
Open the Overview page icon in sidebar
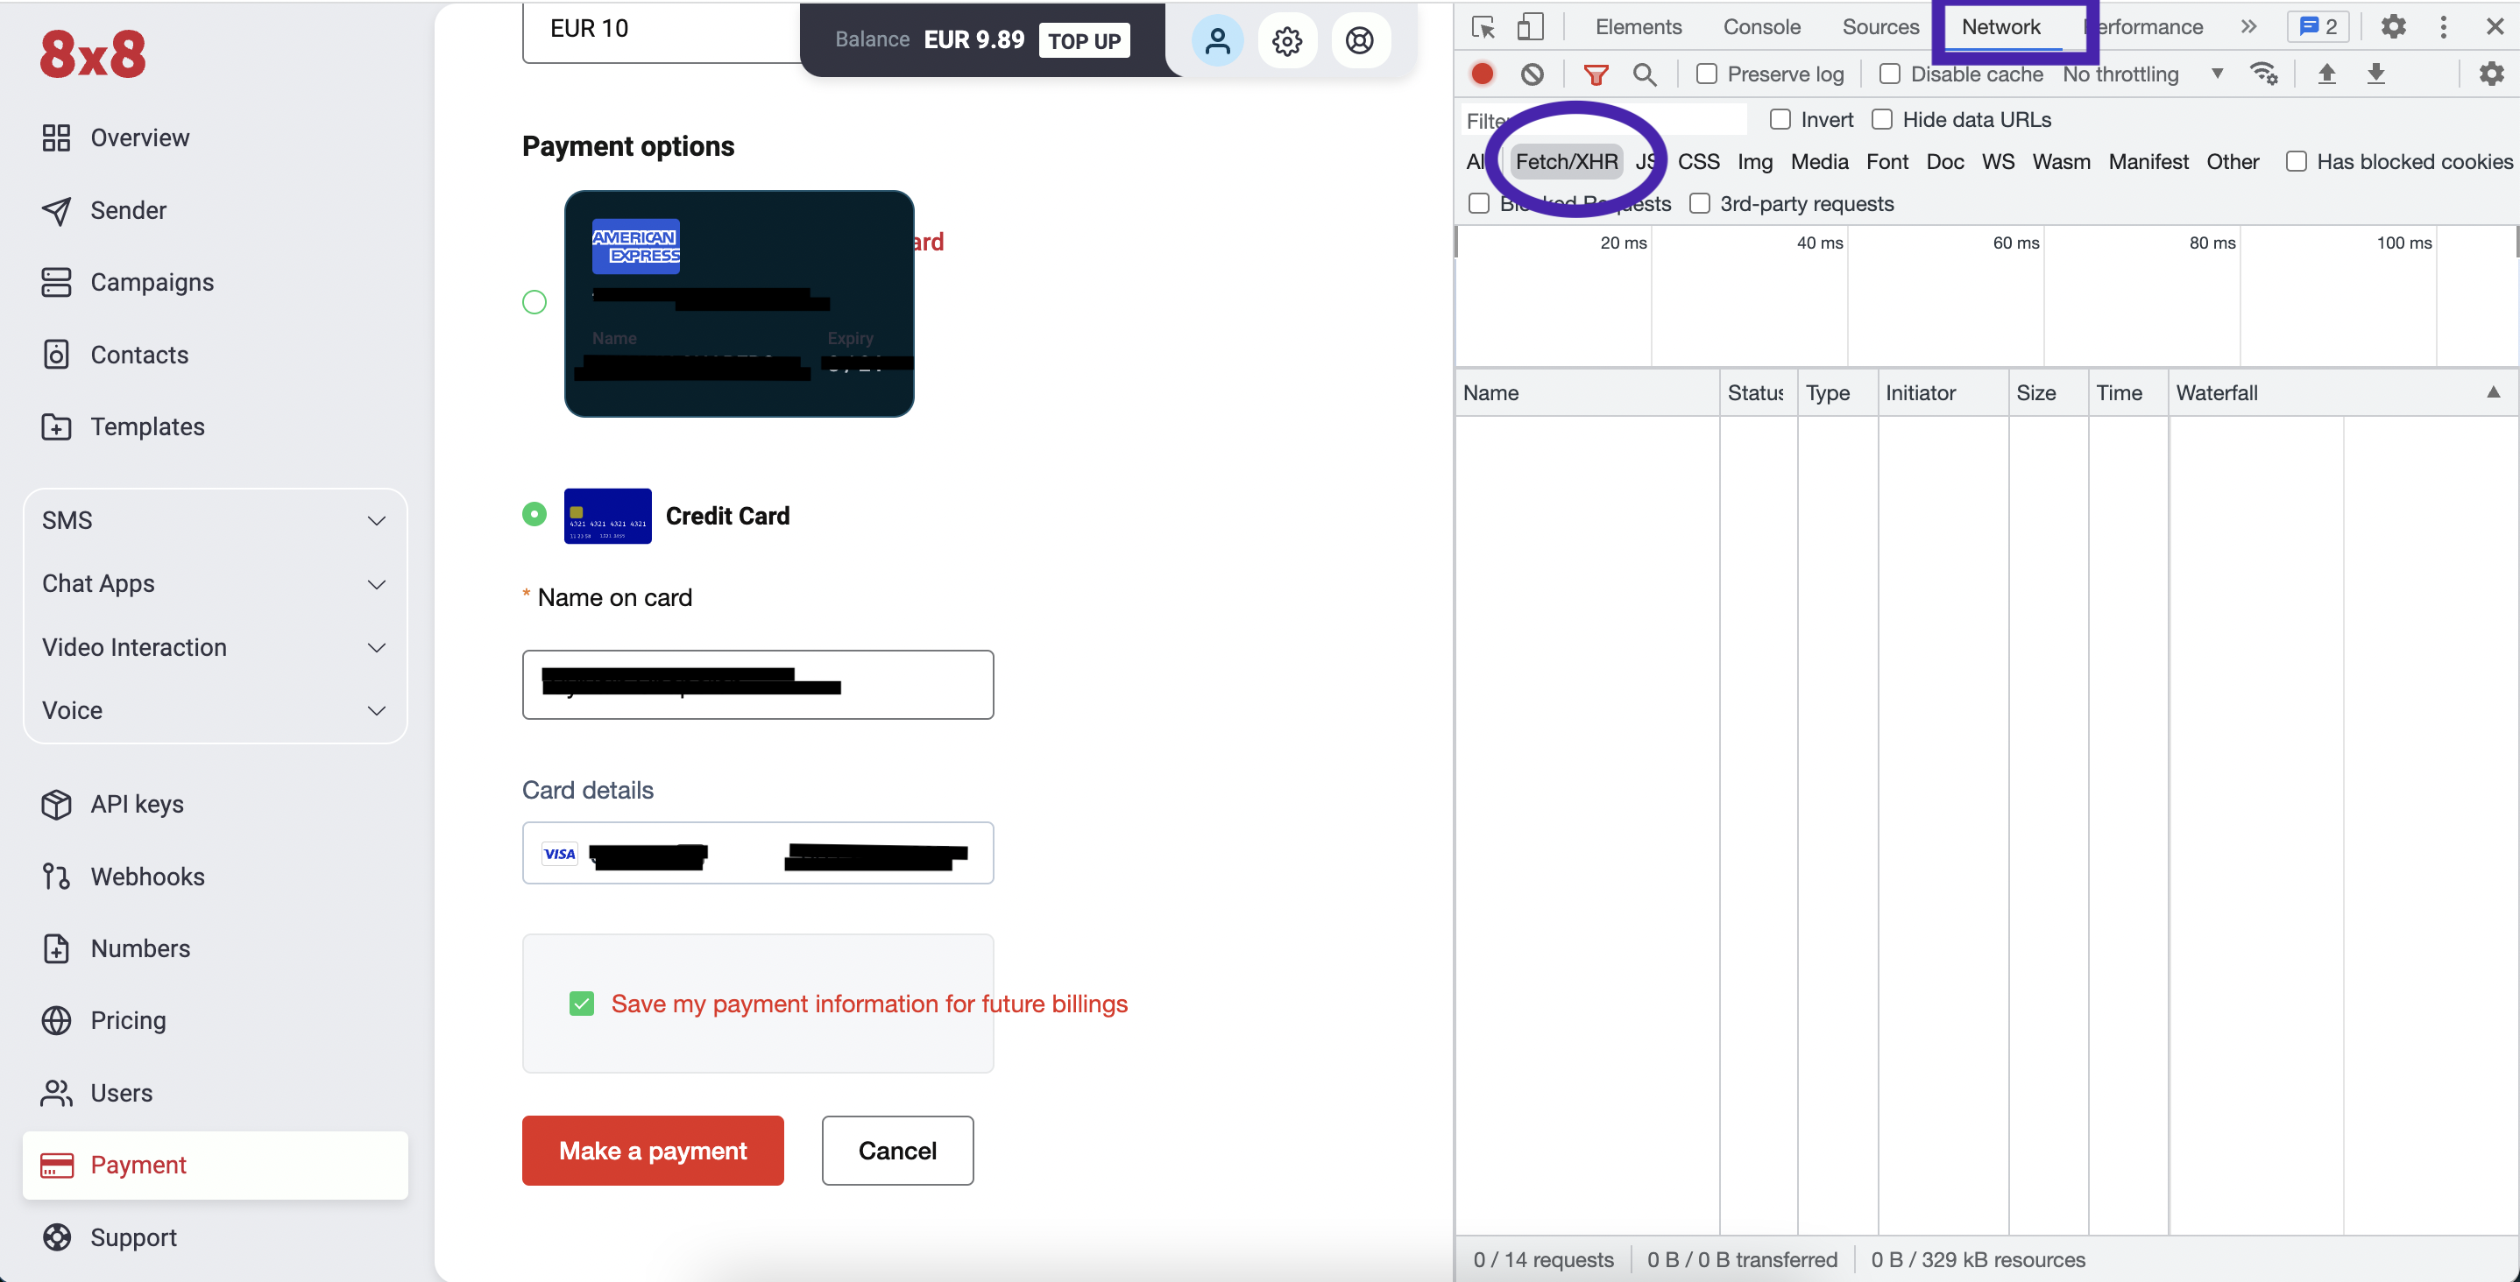click(x=56, y=137)
